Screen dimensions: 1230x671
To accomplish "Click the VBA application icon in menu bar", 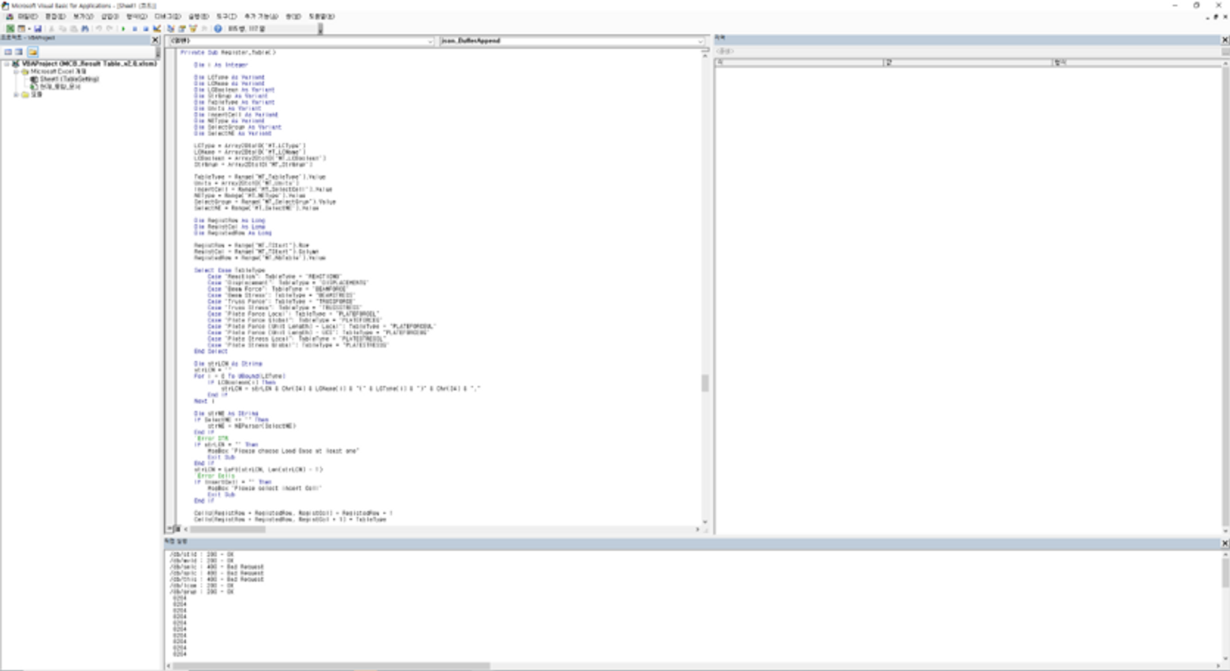I will 9,17.
